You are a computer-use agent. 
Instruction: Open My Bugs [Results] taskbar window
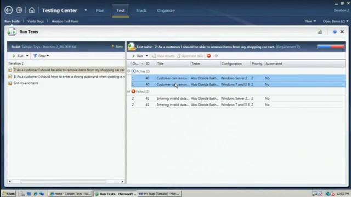pos(159,194)
